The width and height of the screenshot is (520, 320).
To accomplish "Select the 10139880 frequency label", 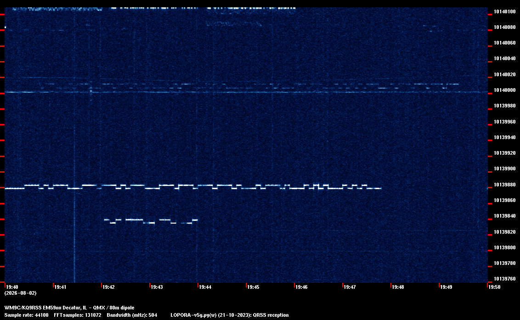I will click(504, 185).
